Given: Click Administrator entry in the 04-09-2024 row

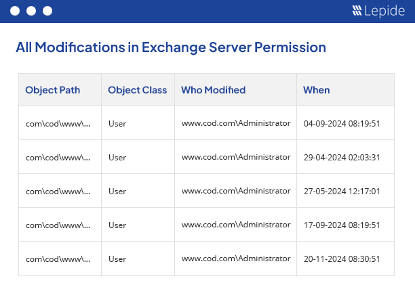Looking at the screenshot, I should (x=236, y=123).
